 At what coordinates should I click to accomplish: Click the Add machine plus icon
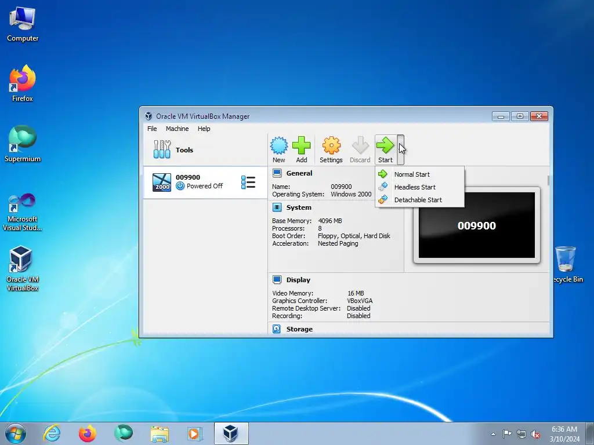tap(302, 145)
